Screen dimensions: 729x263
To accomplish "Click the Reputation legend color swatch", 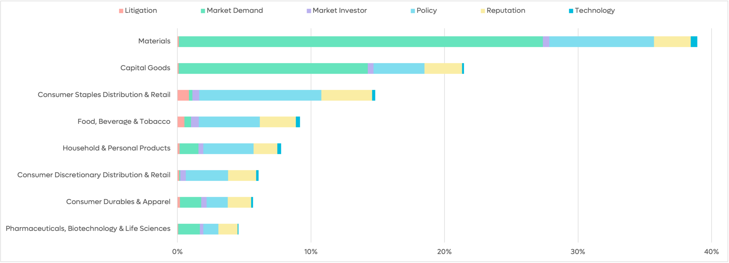I will coord(483,11).
